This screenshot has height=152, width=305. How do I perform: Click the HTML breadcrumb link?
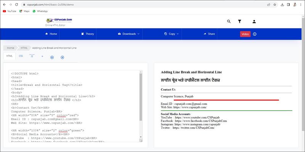point(24,48)
